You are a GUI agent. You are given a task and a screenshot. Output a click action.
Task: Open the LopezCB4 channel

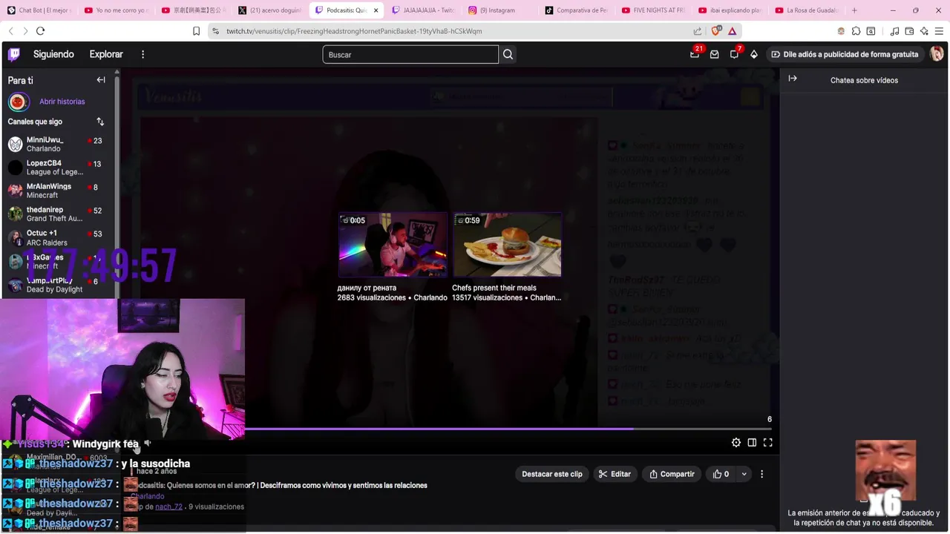(56, 167)
